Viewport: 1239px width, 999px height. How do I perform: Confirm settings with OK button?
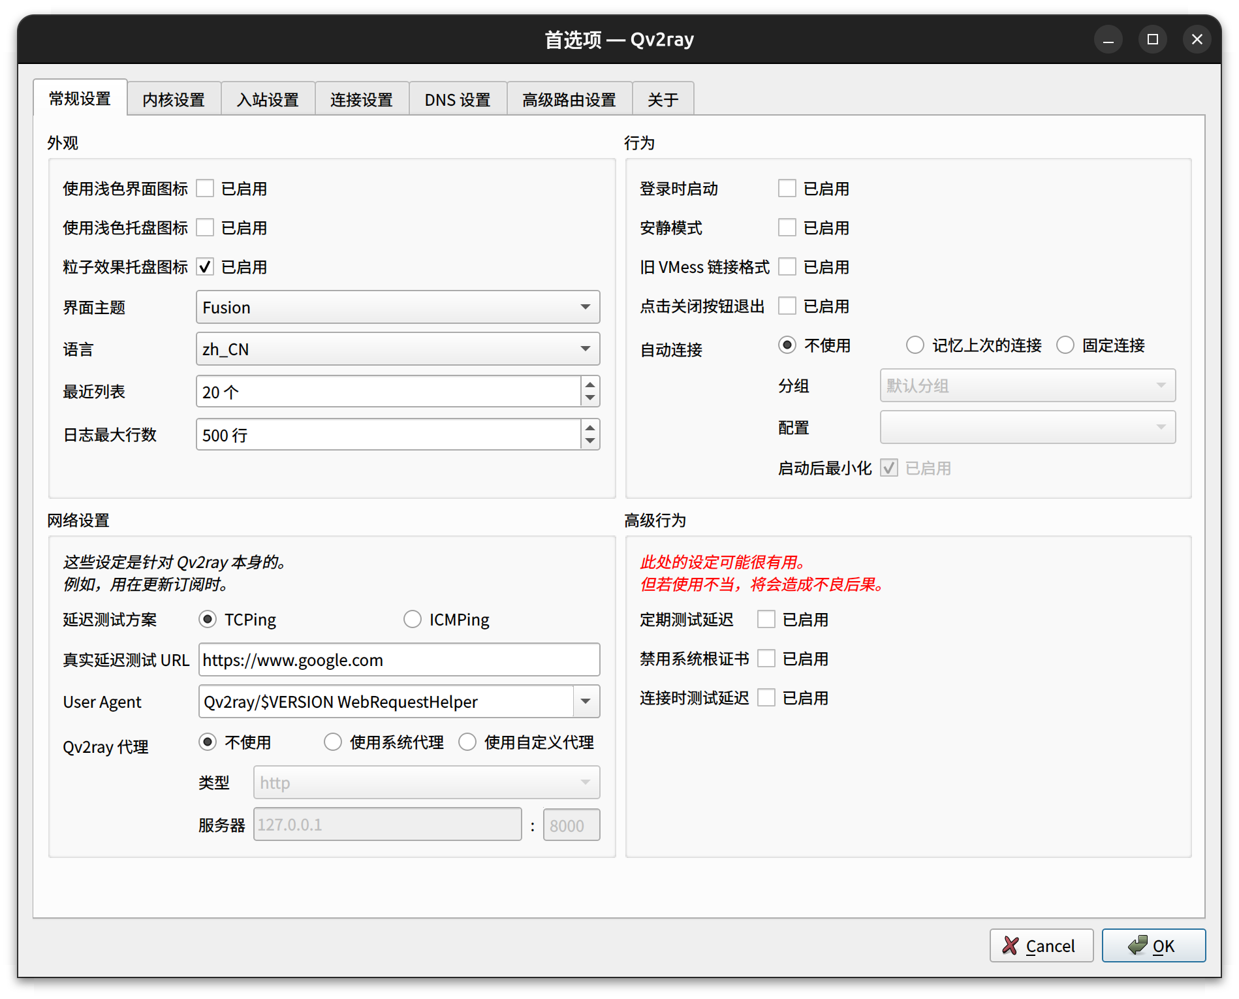pos(1153,945)
